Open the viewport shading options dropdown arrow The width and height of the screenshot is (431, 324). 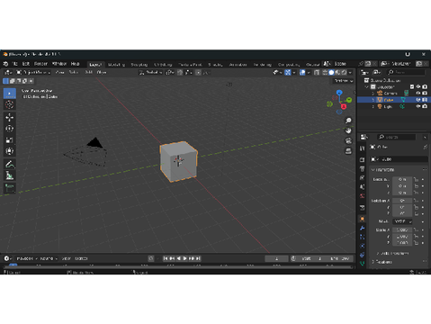(x=350, y=72)
